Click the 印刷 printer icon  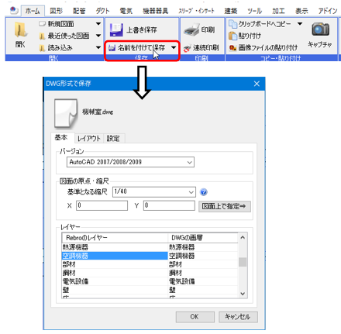191,29
